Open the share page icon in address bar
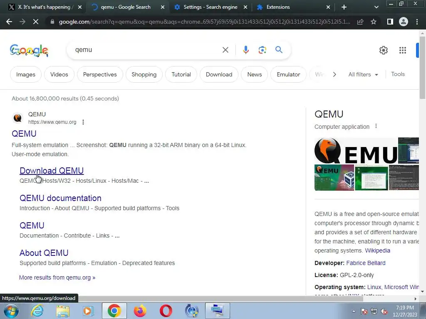The image size is (426, 319). coord(360,22)
